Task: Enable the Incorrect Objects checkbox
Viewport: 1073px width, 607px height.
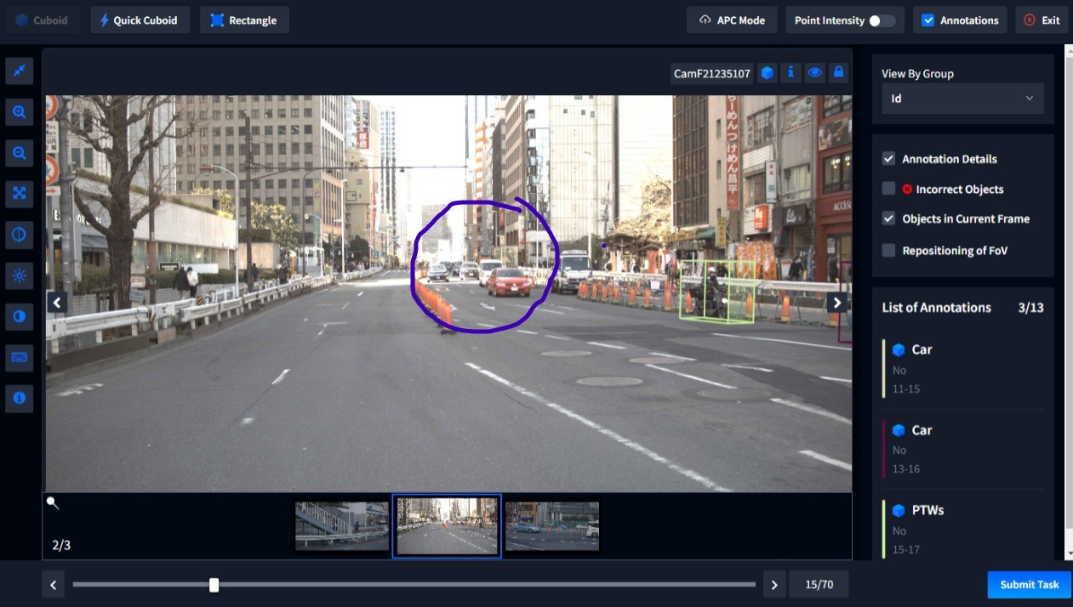Action: click(888, 189)
